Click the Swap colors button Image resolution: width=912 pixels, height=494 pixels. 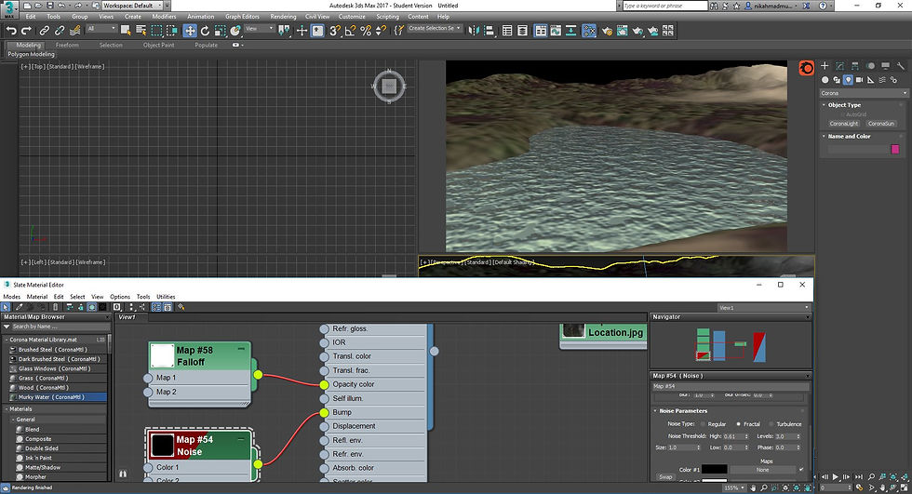tap(665, 477)
